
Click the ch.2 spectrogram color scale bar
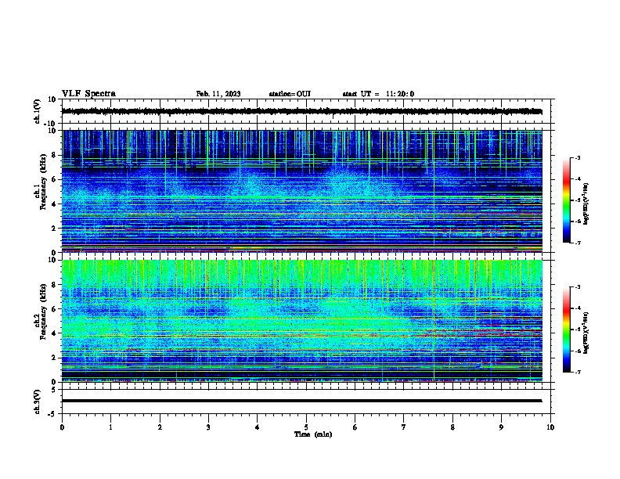[567, 330]
